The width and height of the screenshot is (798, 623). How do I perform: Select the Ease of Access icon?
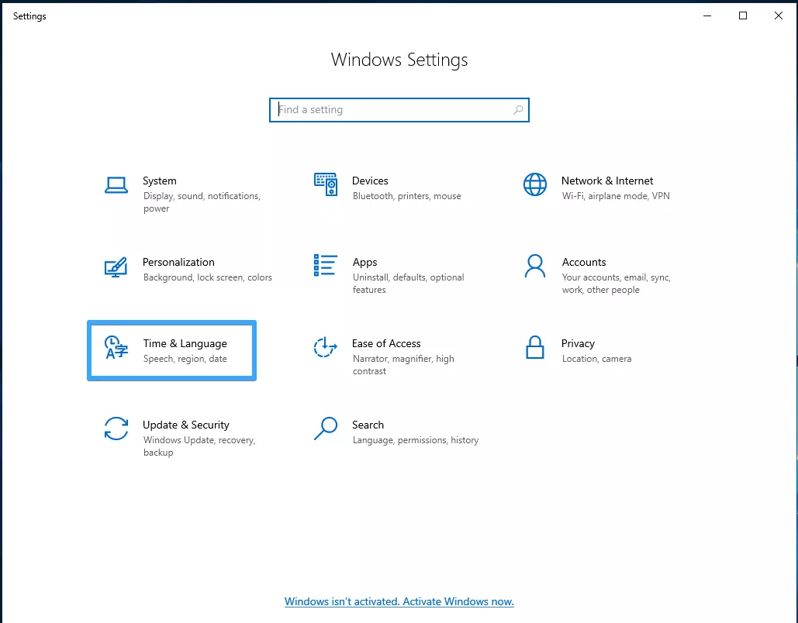pyautogui.click(x=326, y=348)
